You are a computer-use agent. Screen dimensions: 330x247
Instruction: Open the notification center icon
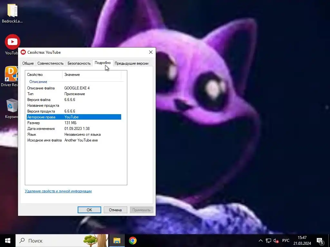tap(320, 241)
